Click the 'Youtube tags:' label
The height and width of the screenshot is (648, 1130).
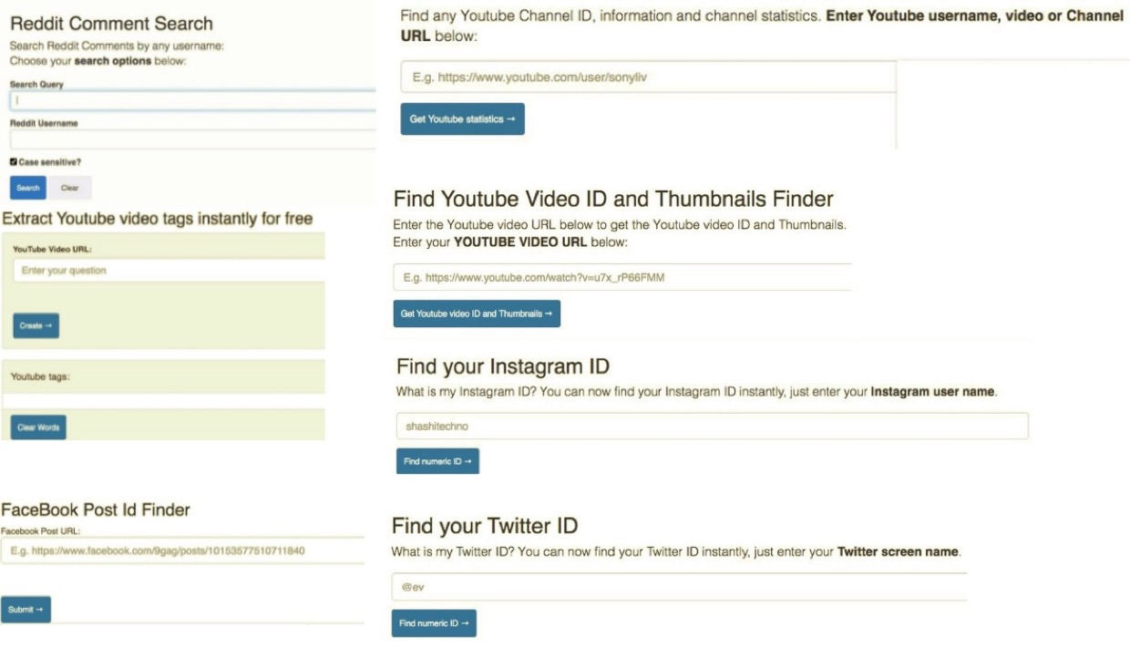tap(41, 376)
